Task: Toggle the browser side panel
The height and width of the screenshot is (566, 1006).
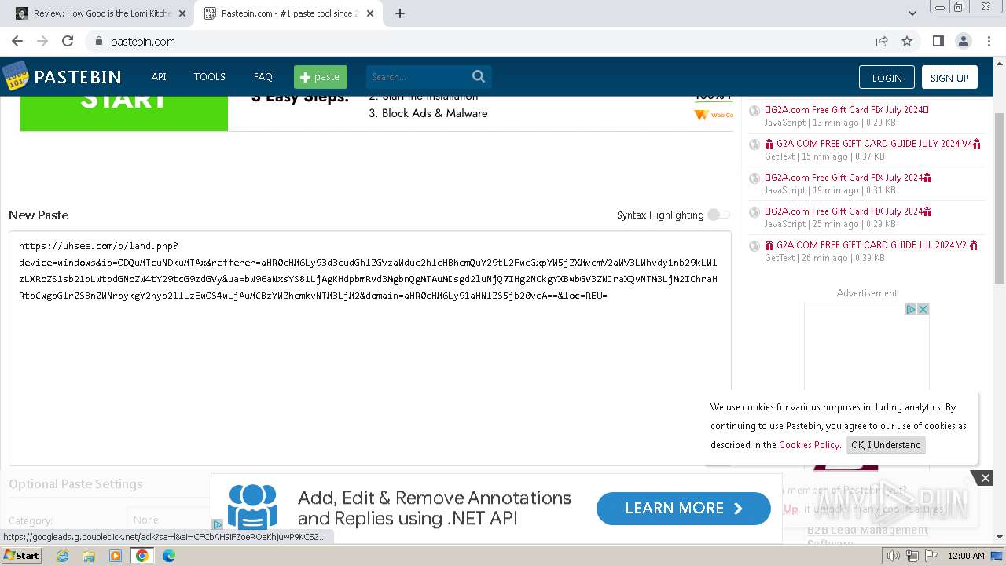Action: 938,41
